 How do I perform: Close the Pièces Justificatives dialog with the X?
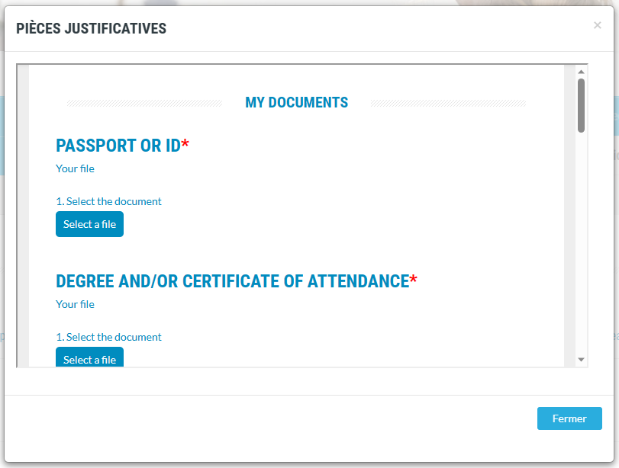(x=598, y=25)
